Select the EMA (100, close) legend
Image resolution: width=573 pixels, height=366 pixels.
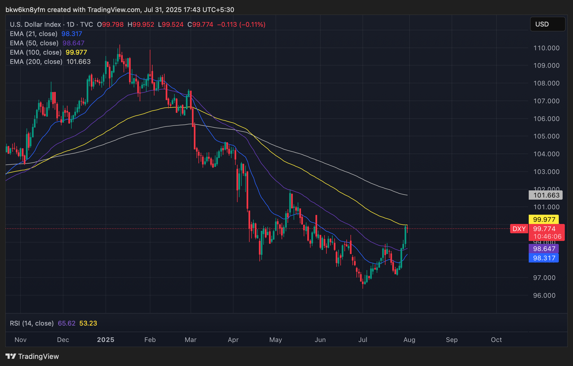[36, 52]
